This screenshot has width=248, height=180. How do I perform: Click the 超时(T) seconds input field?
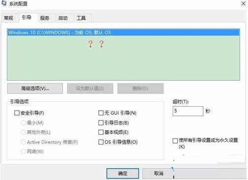[188, 111]
